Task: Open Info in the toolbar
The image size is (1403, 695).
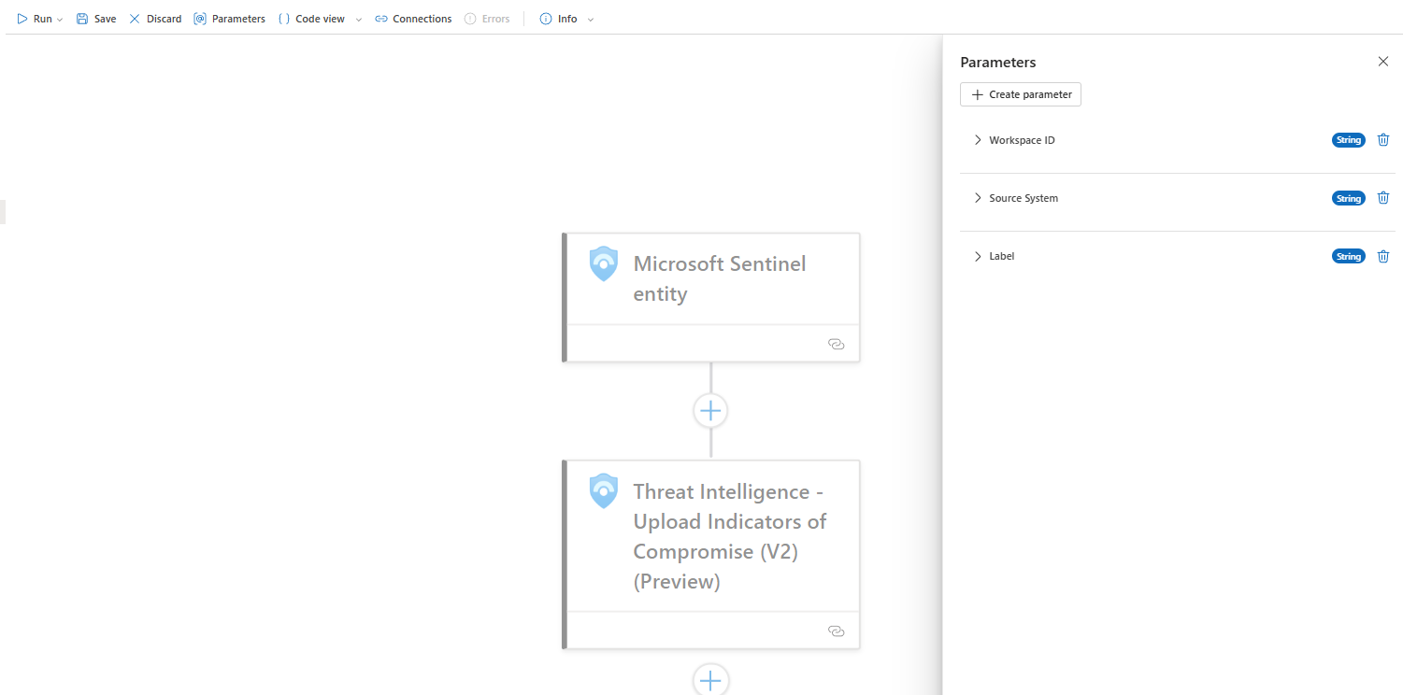Action: [559, 19]
